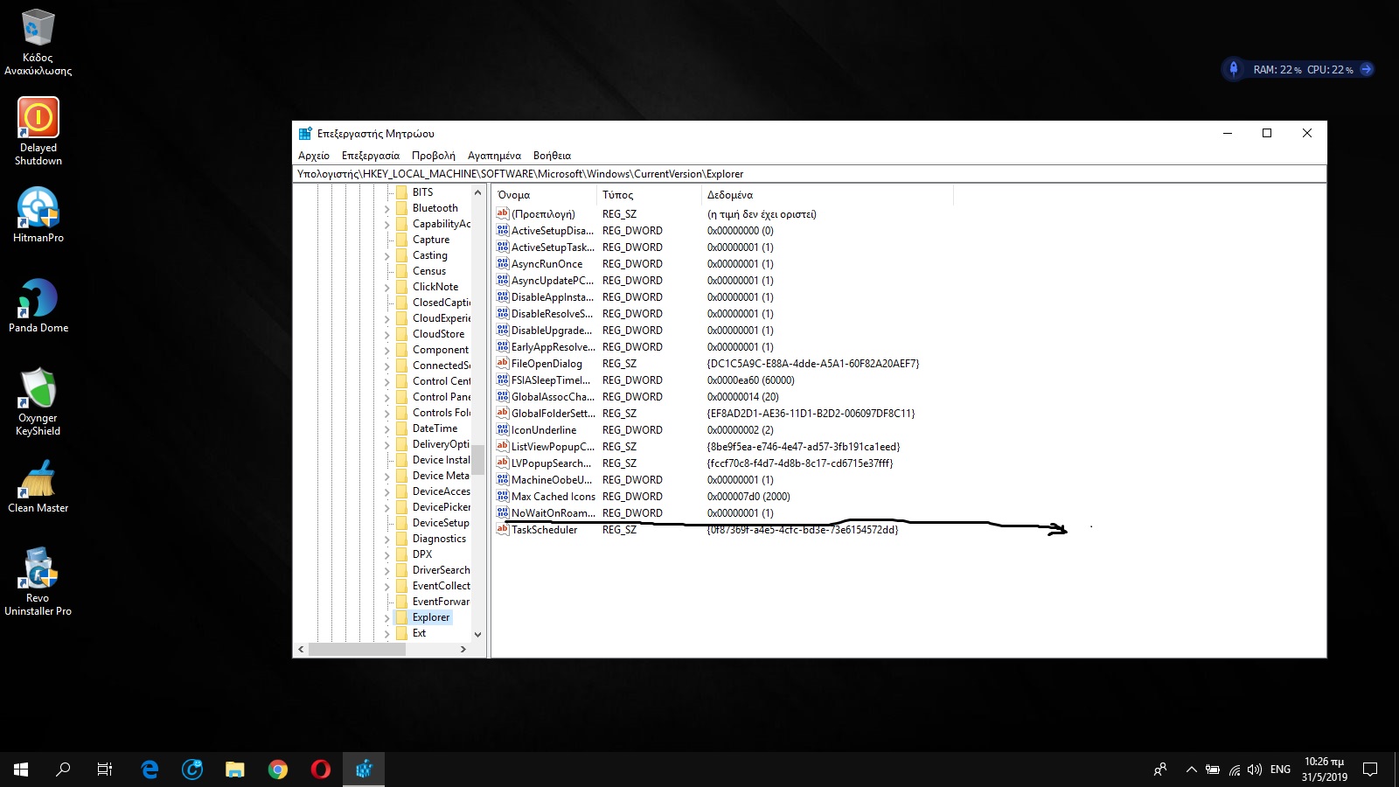The width and height of the screenshot is (1399, 787).
Task: Click the battery tray icon
Action: pos(1213,770)
